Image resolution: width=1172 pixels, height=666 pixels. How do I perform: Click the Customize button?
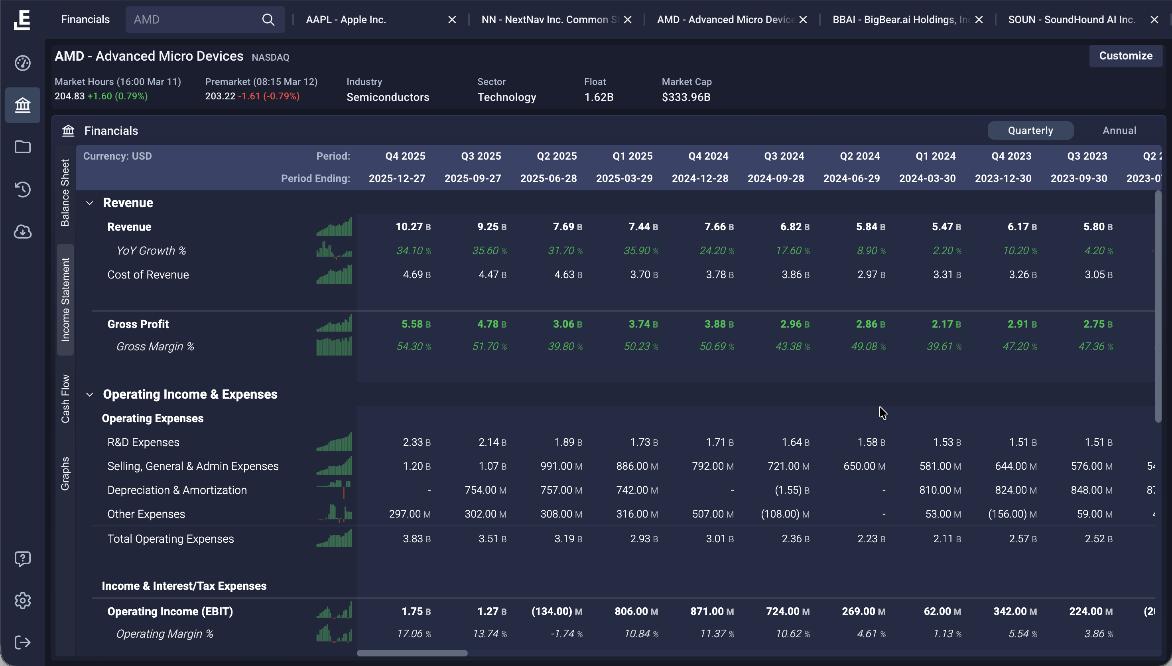point(1125,56)
